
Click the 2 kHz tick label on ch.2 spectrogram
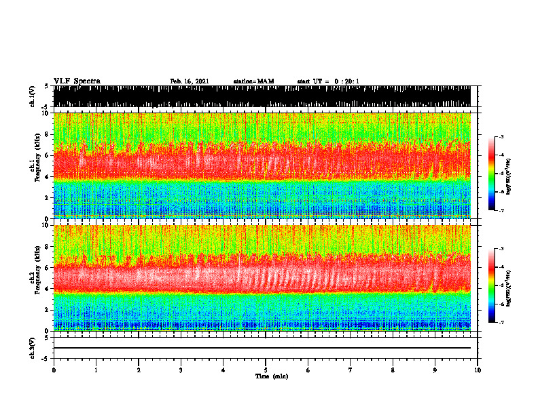click(x=47, y=310)
